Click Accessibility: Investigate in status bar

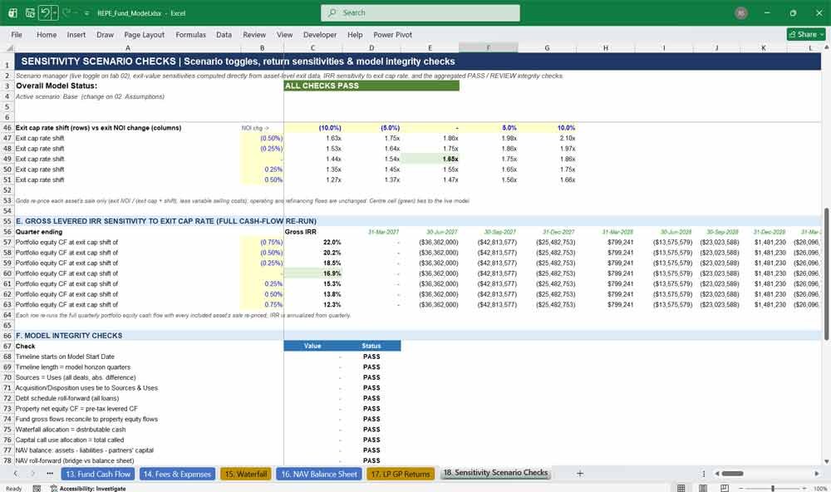pyautogui.click(x=89, y=489)
